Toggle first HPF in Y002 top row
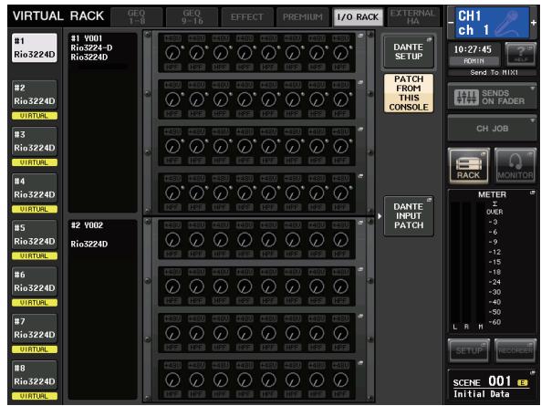The image size is (541, 406). coord(172,254)
